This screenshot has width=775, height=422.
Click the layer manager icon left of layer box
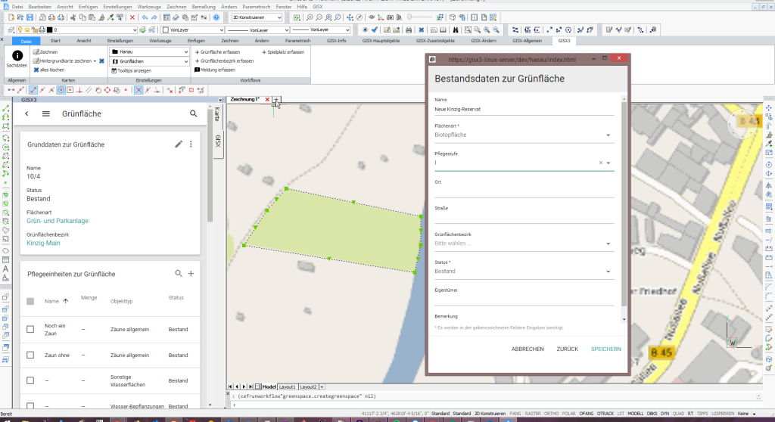point(11,30)
